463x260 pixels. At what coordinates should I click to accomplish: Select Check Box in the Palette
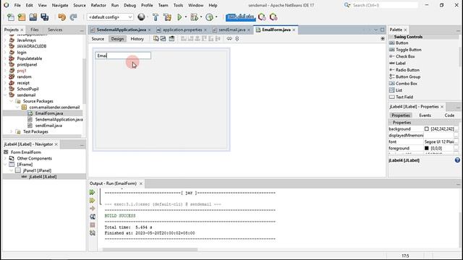405,56
